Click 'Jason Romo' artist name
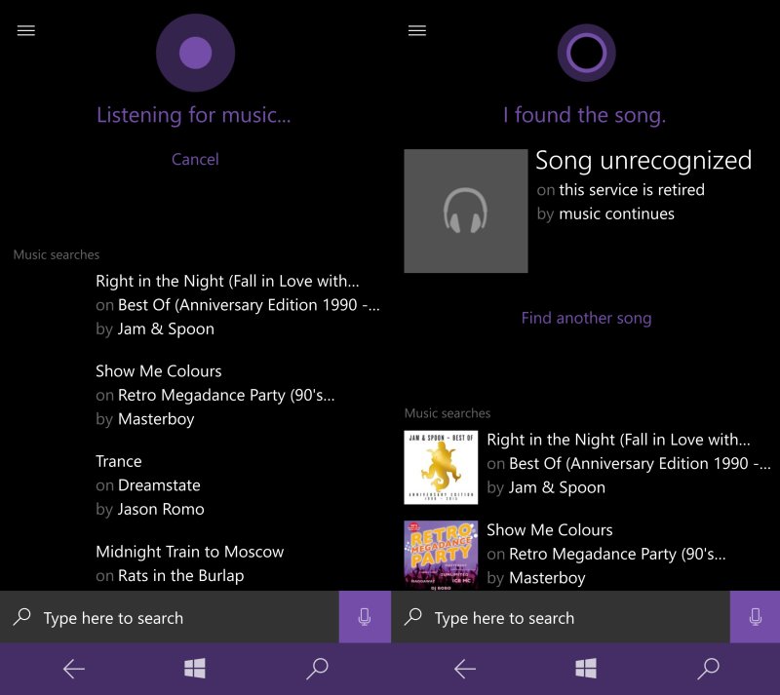Viewport: 780px width, 695px height. (x=161, y=510)
